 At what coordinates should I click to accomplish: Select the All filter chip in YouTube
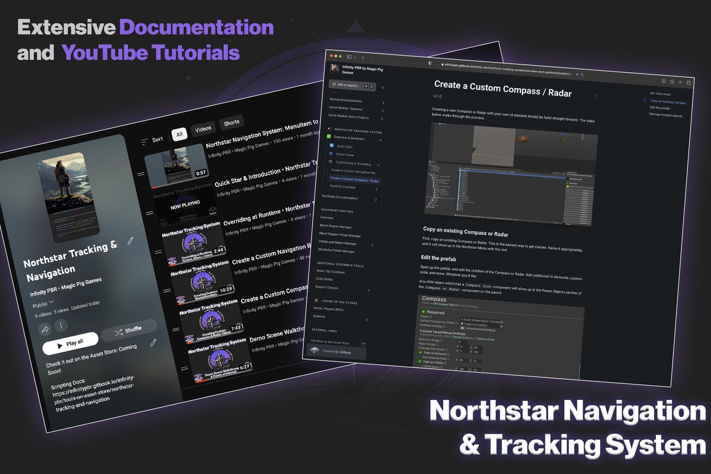(180, 134)
